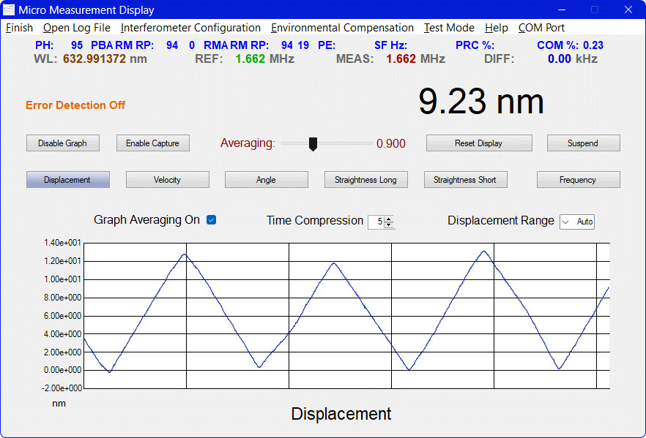
Task: Switch to Frequency mode
Action: pyautogui.click(x=578, y=180)
